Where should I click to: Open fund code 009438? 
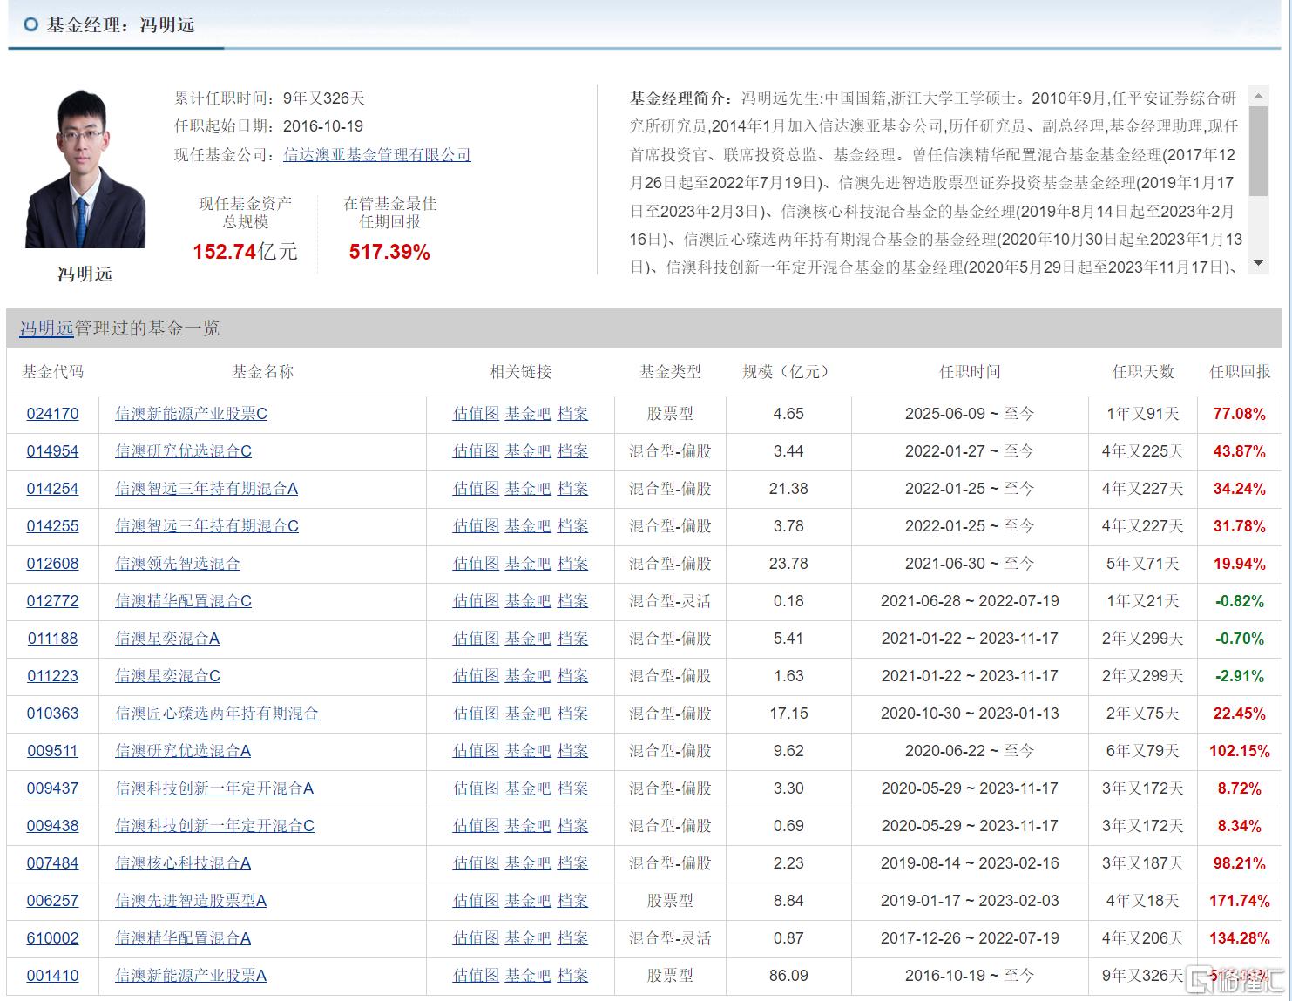coord(52,826)
